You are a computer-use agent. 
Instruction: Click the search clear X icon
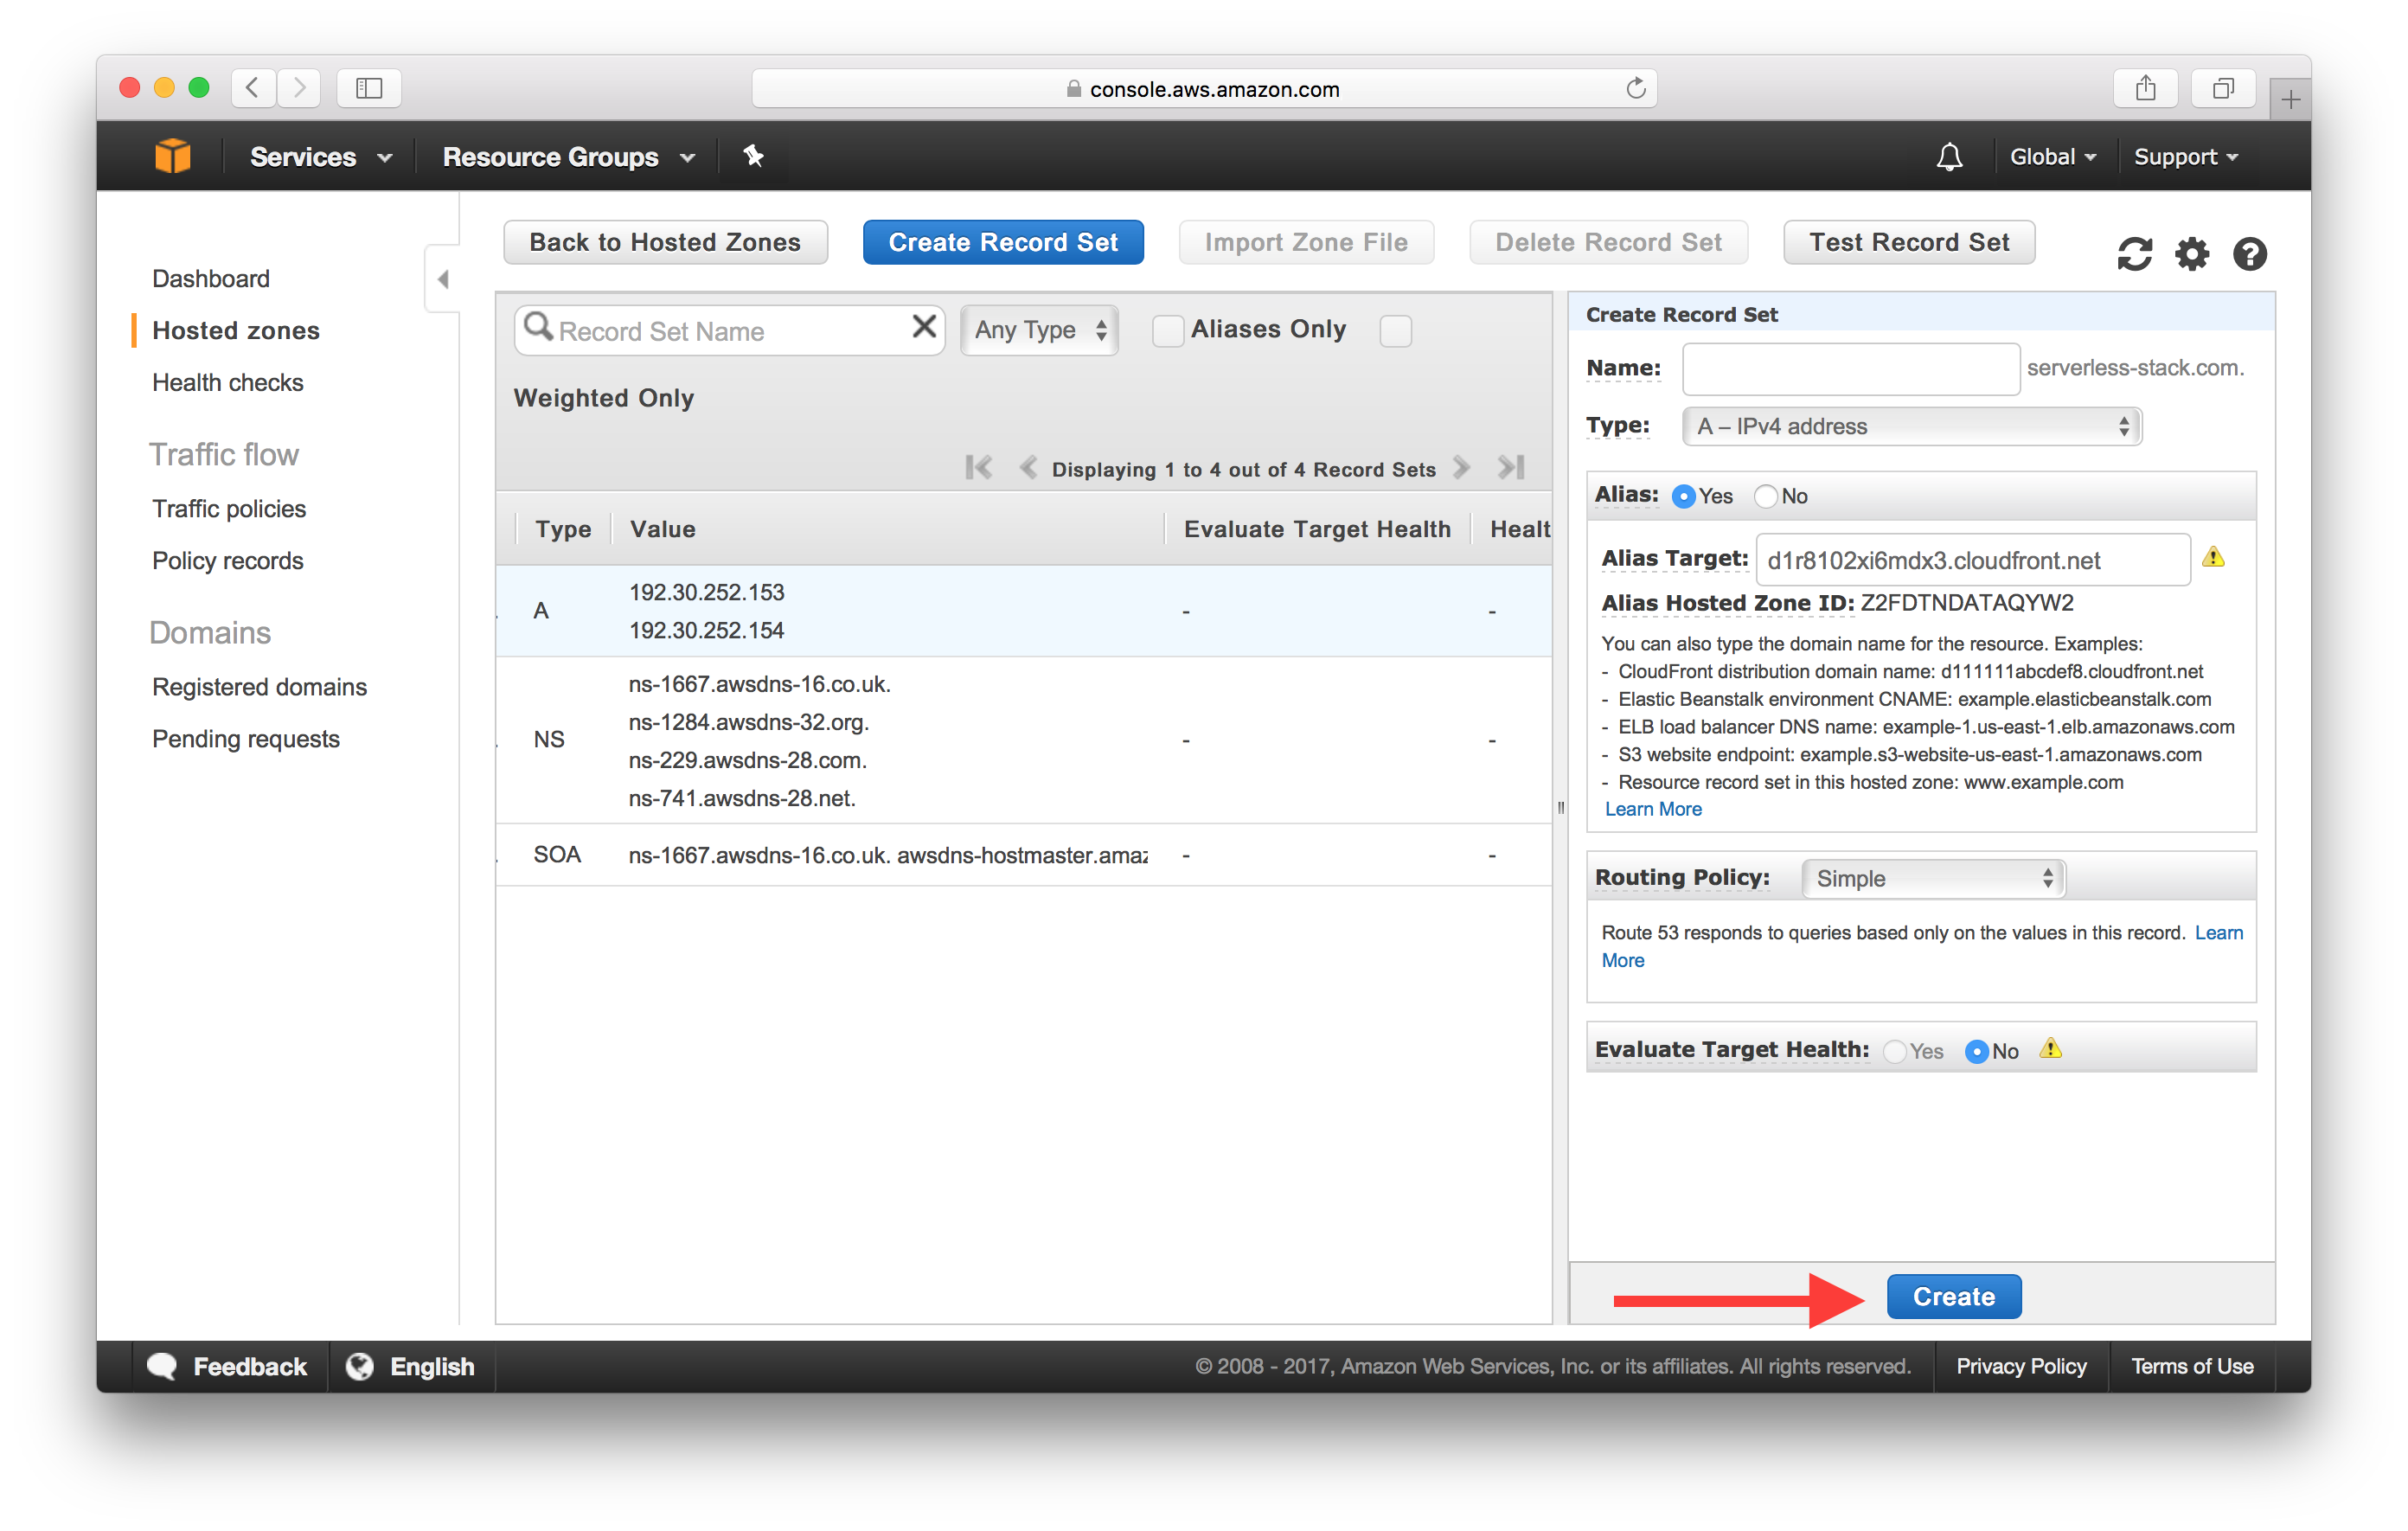click(926, 330)
